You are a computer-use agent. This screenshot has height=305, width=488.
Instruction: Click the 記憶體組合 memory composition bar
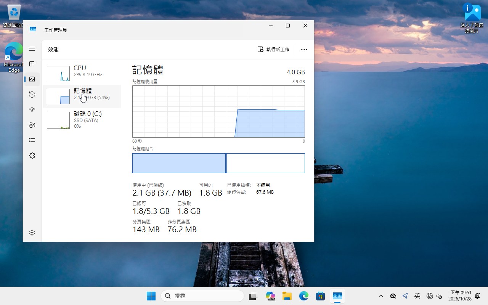tap(218, 163)
